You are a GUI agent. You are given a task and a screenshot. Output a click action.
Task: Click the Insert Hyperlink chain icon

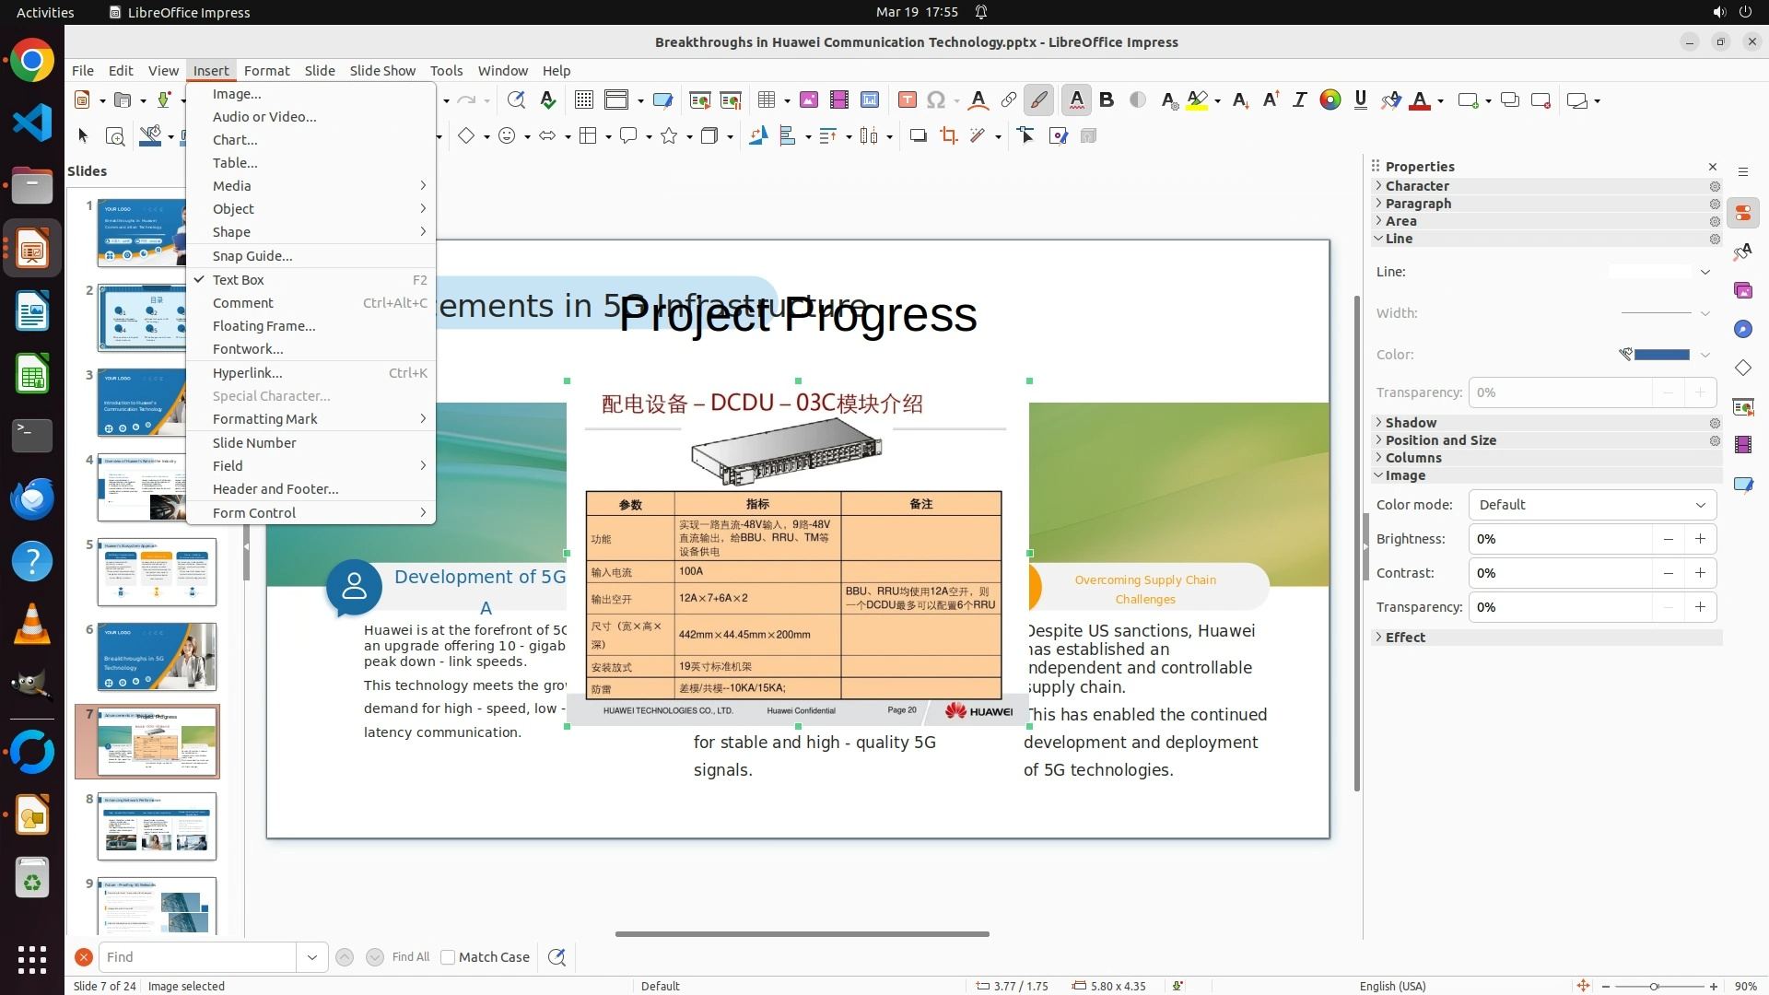(x=1009, y=100)
